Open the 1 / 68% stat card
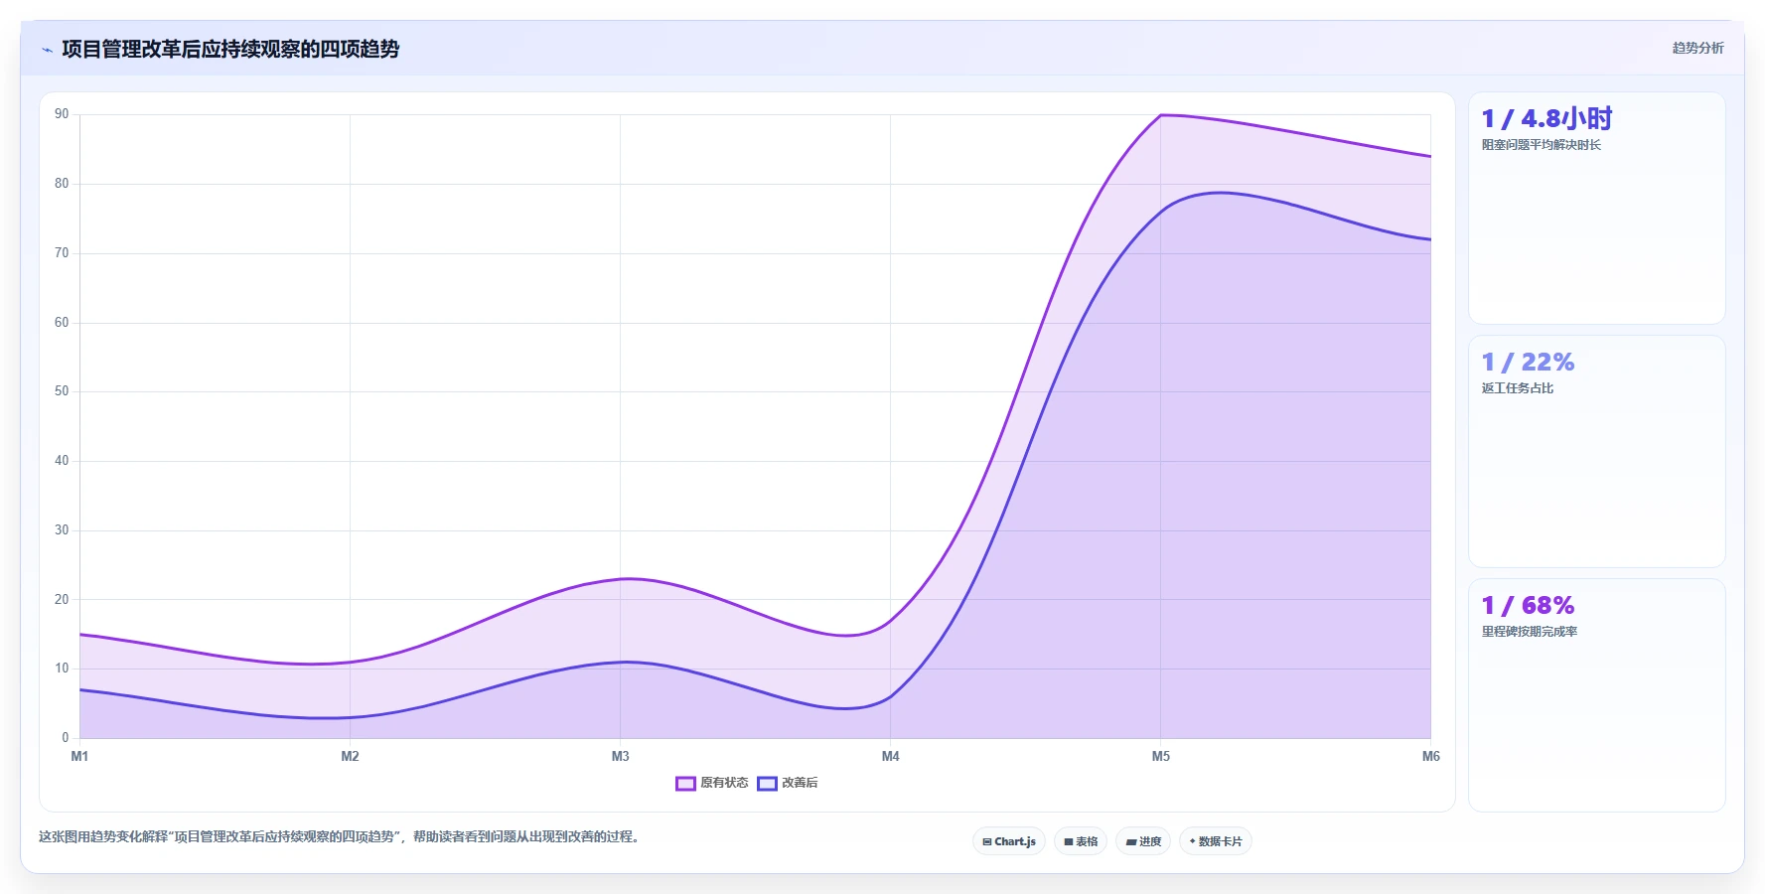 (1597, 695)
